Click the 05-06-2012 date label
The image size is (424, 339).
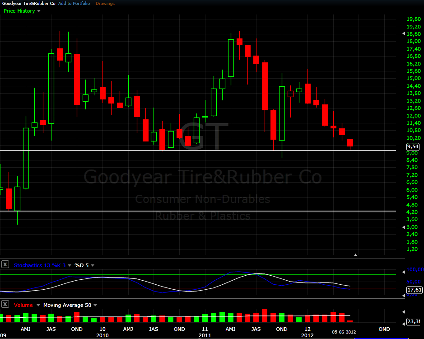tap(344, 332)
